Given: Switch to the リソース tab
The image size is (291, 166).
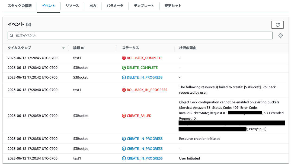Looking at the screenshot, I should tap(72, 5).
